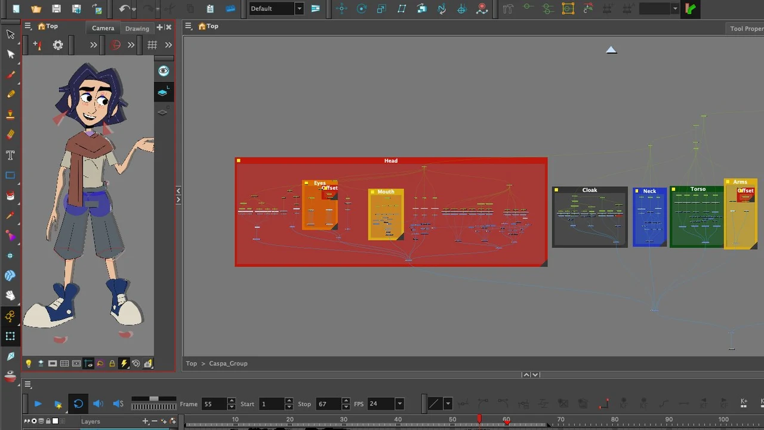Toggle the lock icon in Camera view bottom bar

[x=112, y=363]
